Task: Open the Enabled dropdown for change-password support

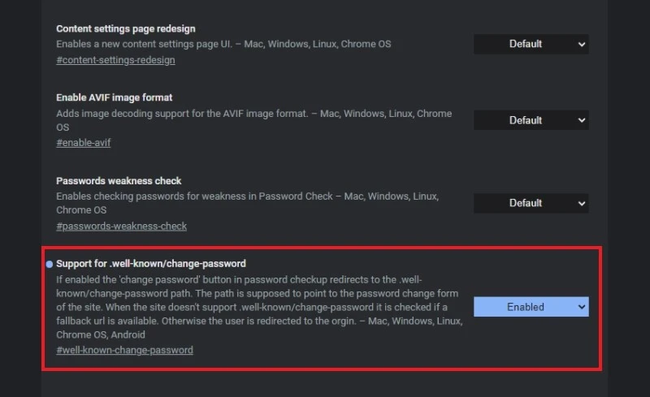Action: (x=531, y=307)
